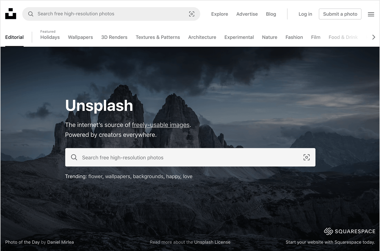Search trending term flower
Screen dimensions: 380x251
95,176
